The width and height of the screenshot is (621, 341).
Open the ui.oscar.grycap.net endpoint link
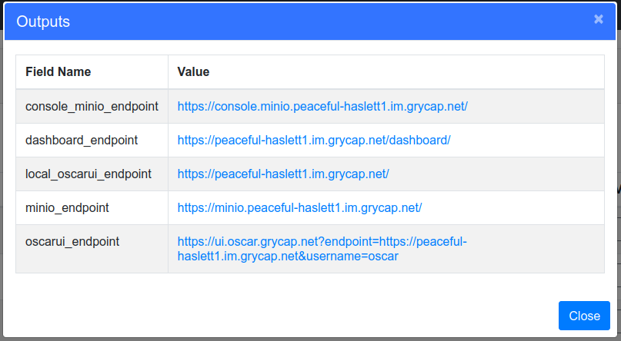coord(322,242)
